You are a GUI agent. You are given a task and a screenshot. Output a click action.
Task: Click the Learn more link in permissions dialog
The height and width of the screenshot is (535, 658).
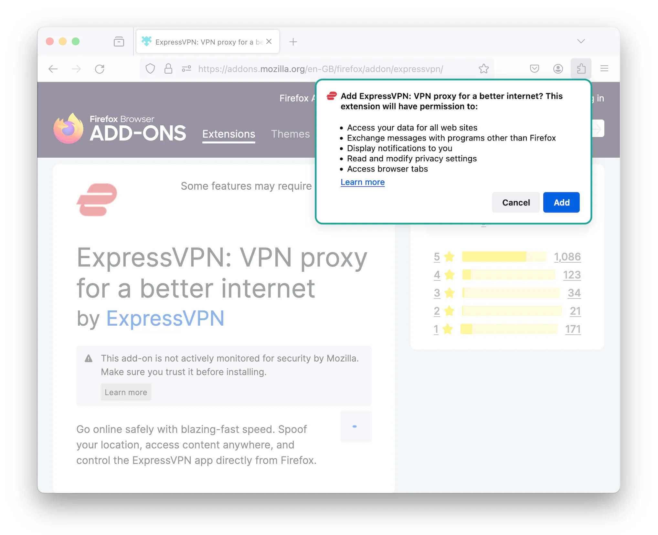tap(362, 182)
